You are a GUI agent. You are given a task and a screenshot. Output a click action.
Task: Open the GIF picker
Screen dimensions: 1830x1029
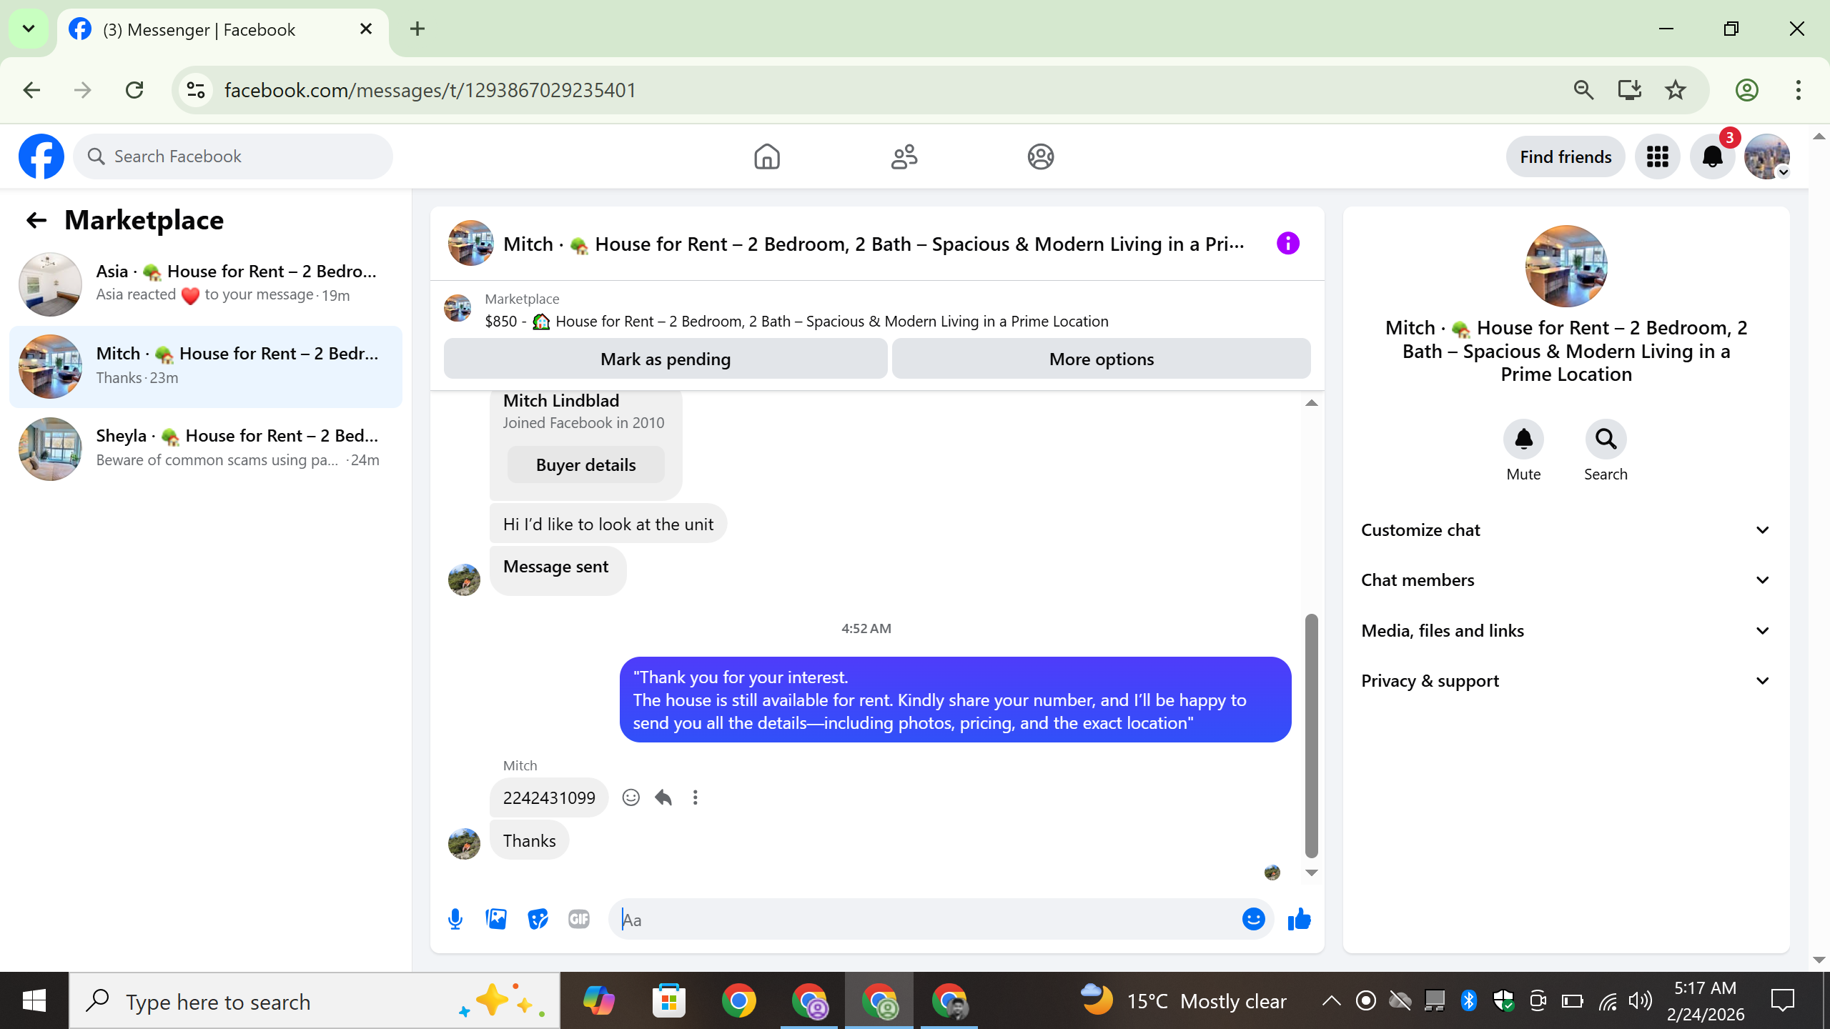tap(579, 919)
